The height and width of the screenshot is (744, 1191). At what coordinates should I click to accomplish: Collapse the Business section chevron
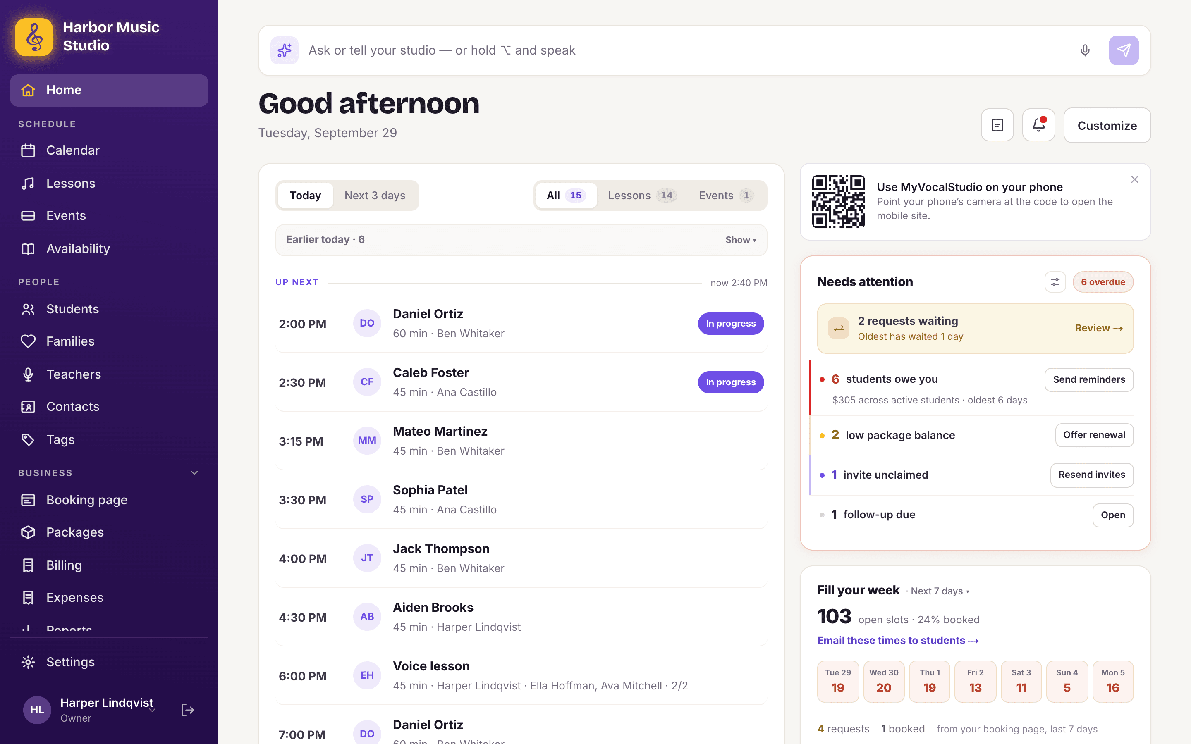click(194, 472)
